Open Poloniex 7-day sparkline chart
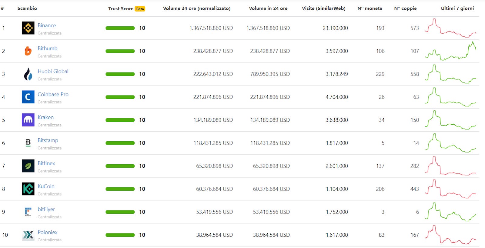This screenshot has height=248, width=485. [450, 235]
